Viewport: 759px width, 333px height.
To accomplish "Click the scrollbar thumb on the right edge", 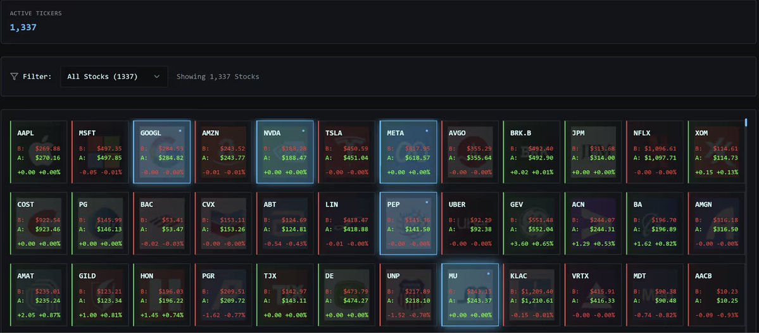I will [x=746, y=123].
